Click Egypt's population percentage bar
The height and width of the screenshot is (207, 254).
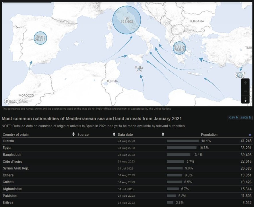[181, 148]
